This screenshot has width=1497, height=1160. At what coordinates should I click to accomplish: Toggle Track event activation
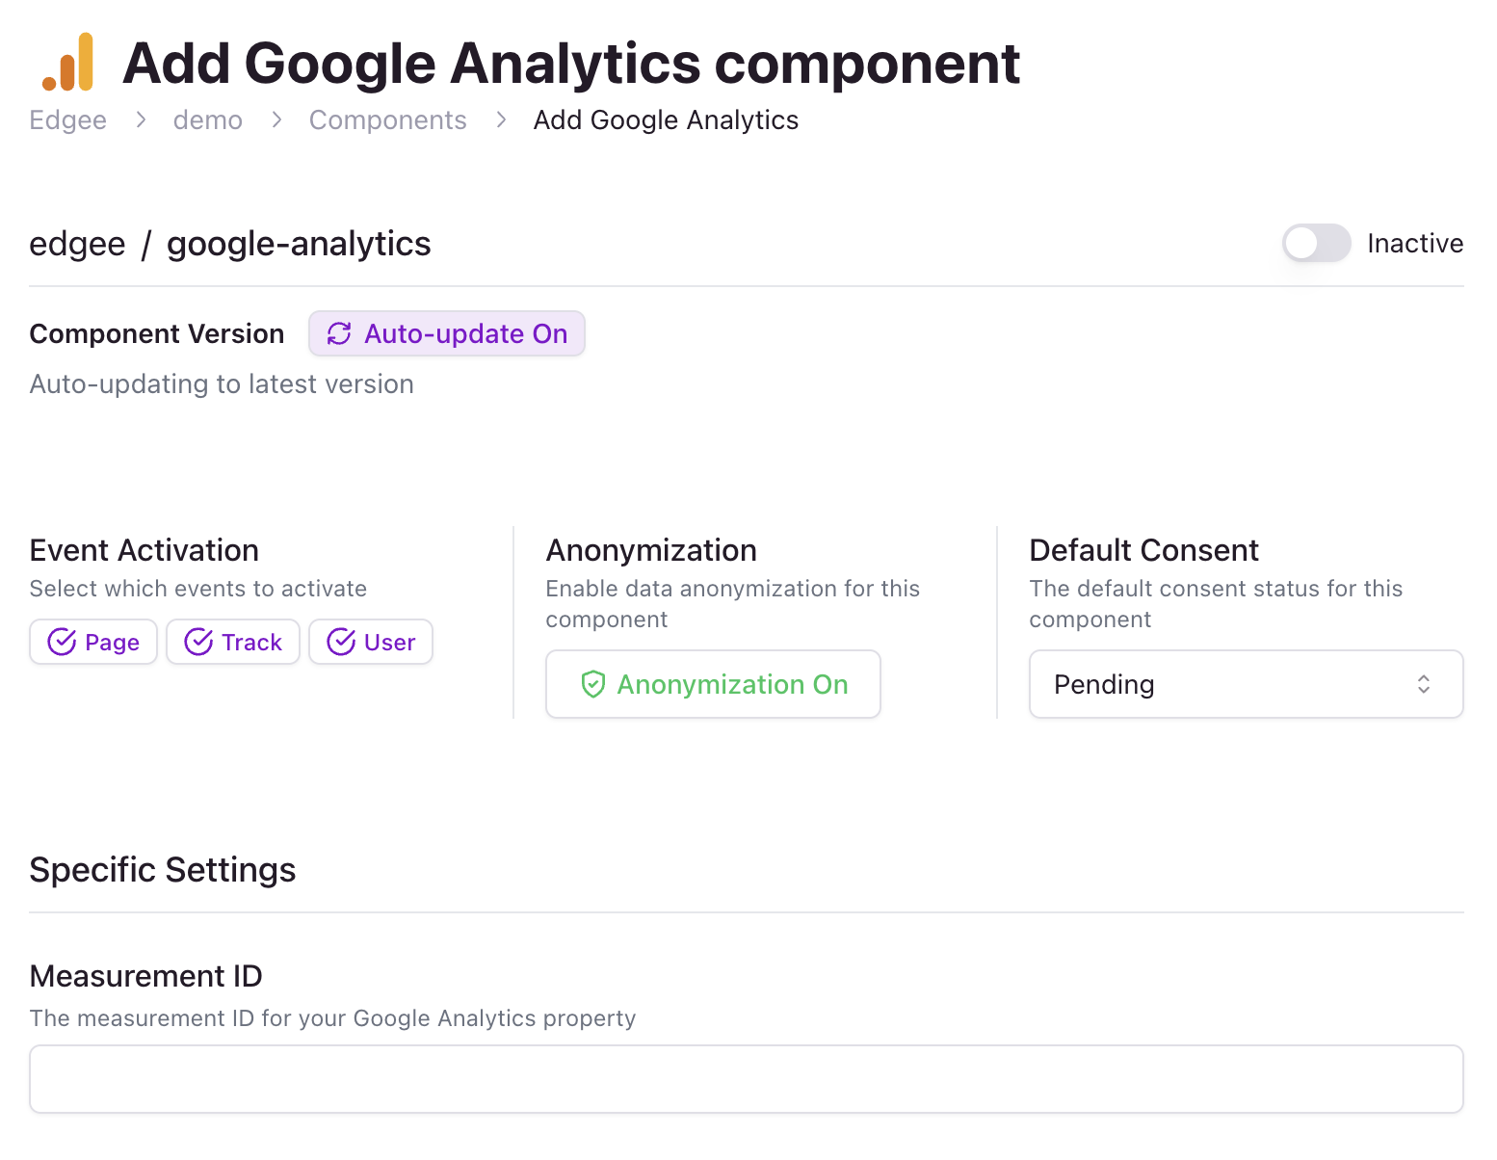(x=232, y=642)
